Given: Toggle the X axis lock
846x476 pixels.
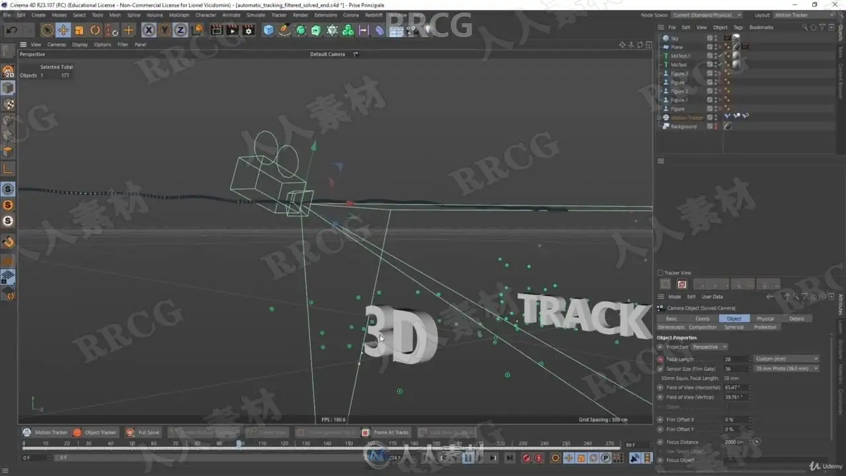Looking at the screenshot, I should point(149,30).
